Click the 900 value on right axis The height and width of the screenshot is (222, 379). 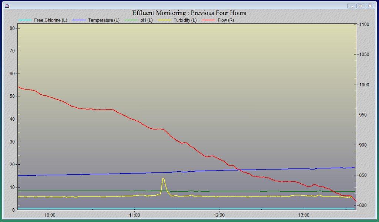pos(363,145)
